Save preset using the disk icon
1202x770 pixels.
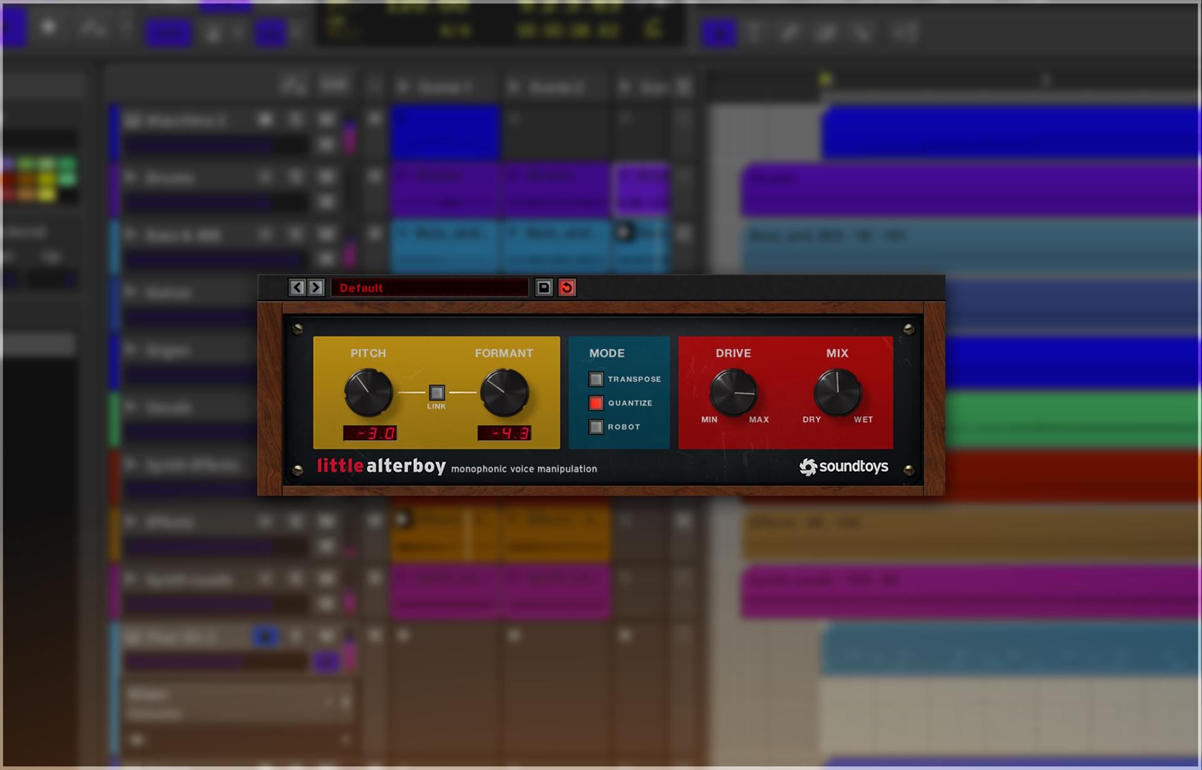click(544, 287)
